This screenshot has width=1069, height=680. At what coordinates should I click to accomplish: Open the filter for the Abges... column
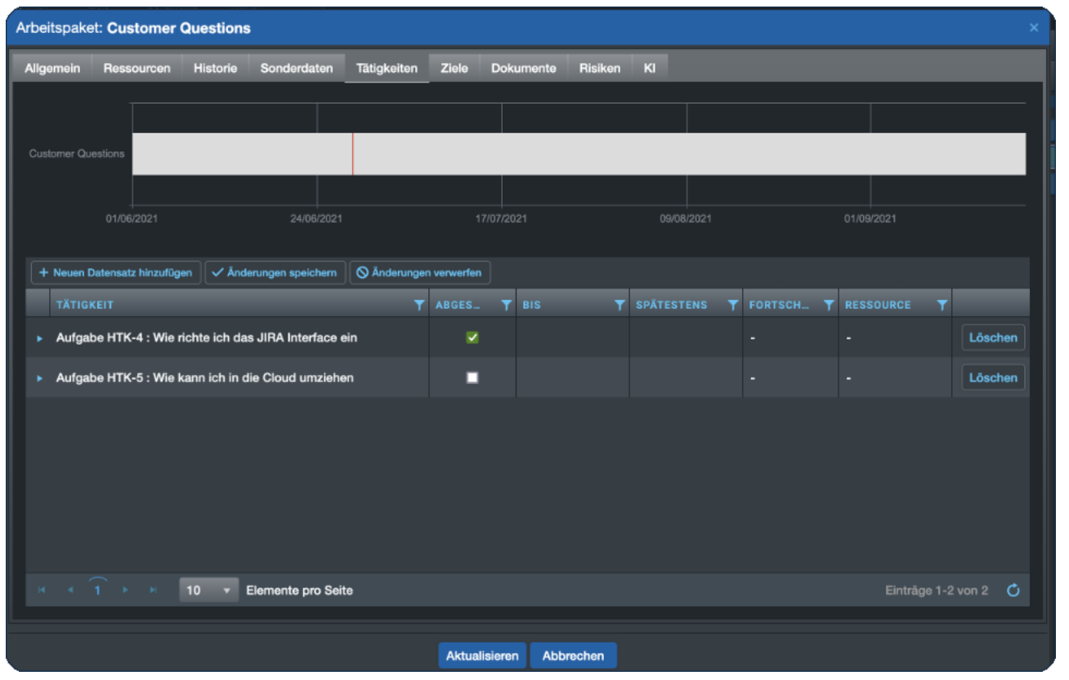506,305
